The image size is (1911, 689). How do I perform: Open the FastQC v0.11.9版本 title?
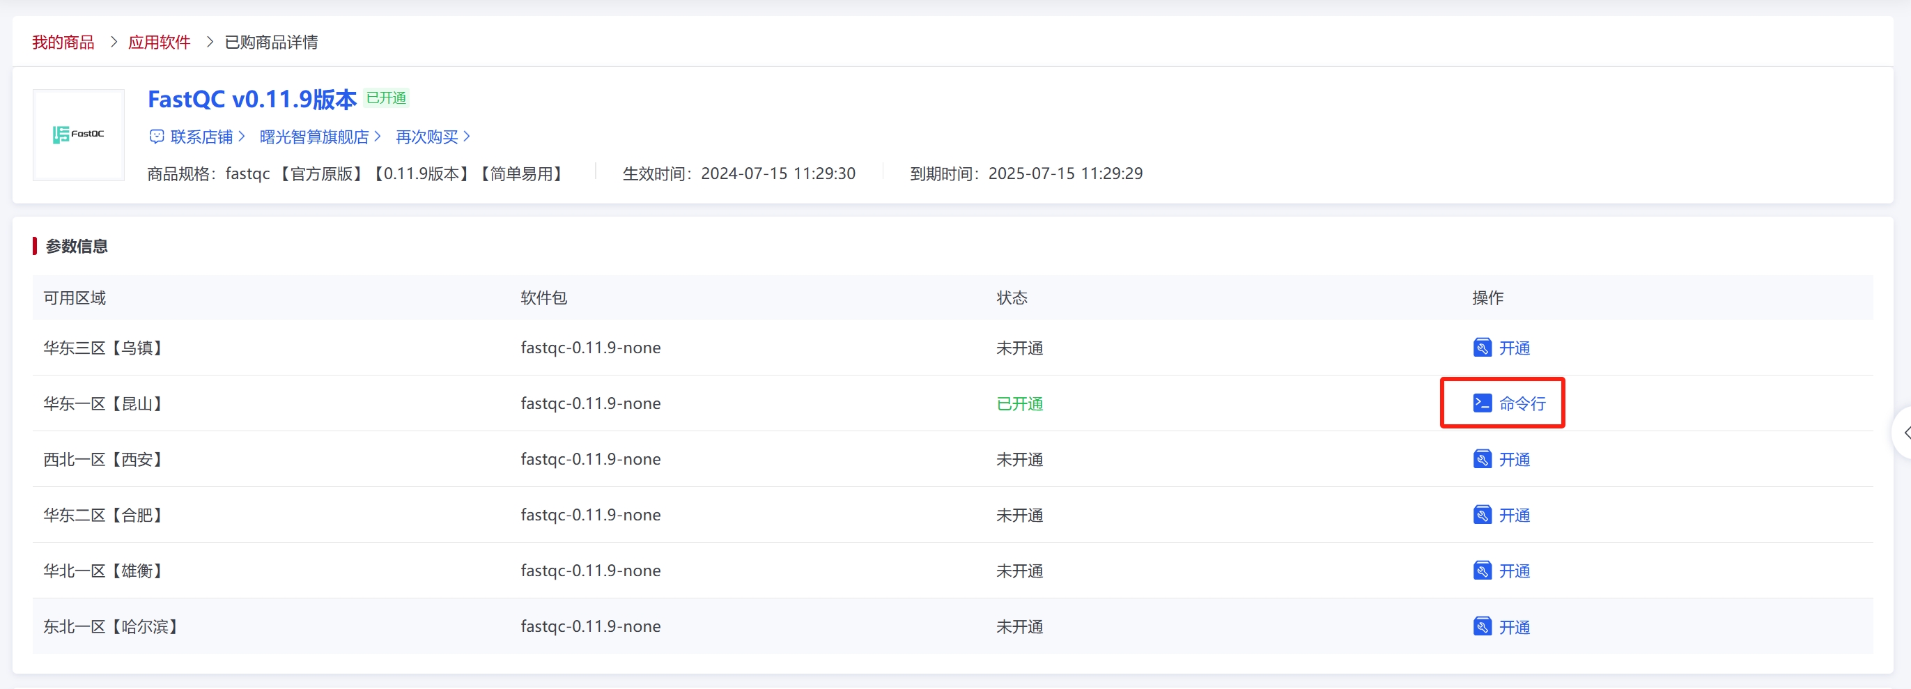[252, 99]
